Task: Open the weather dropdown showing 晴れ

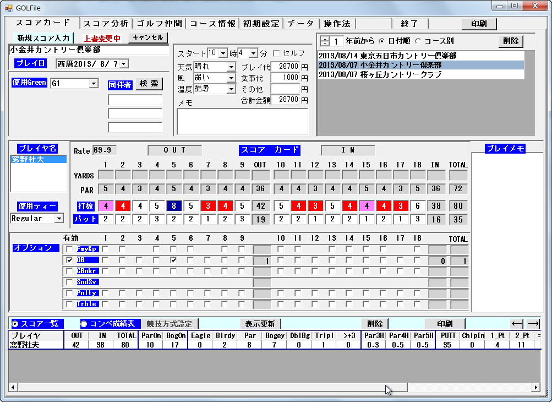Action: coord(231,66)
